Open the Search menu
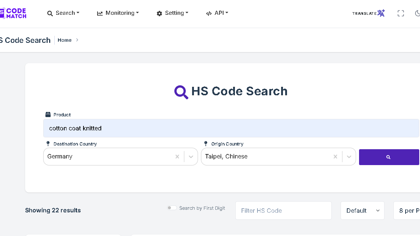 (x=63, y=13)
